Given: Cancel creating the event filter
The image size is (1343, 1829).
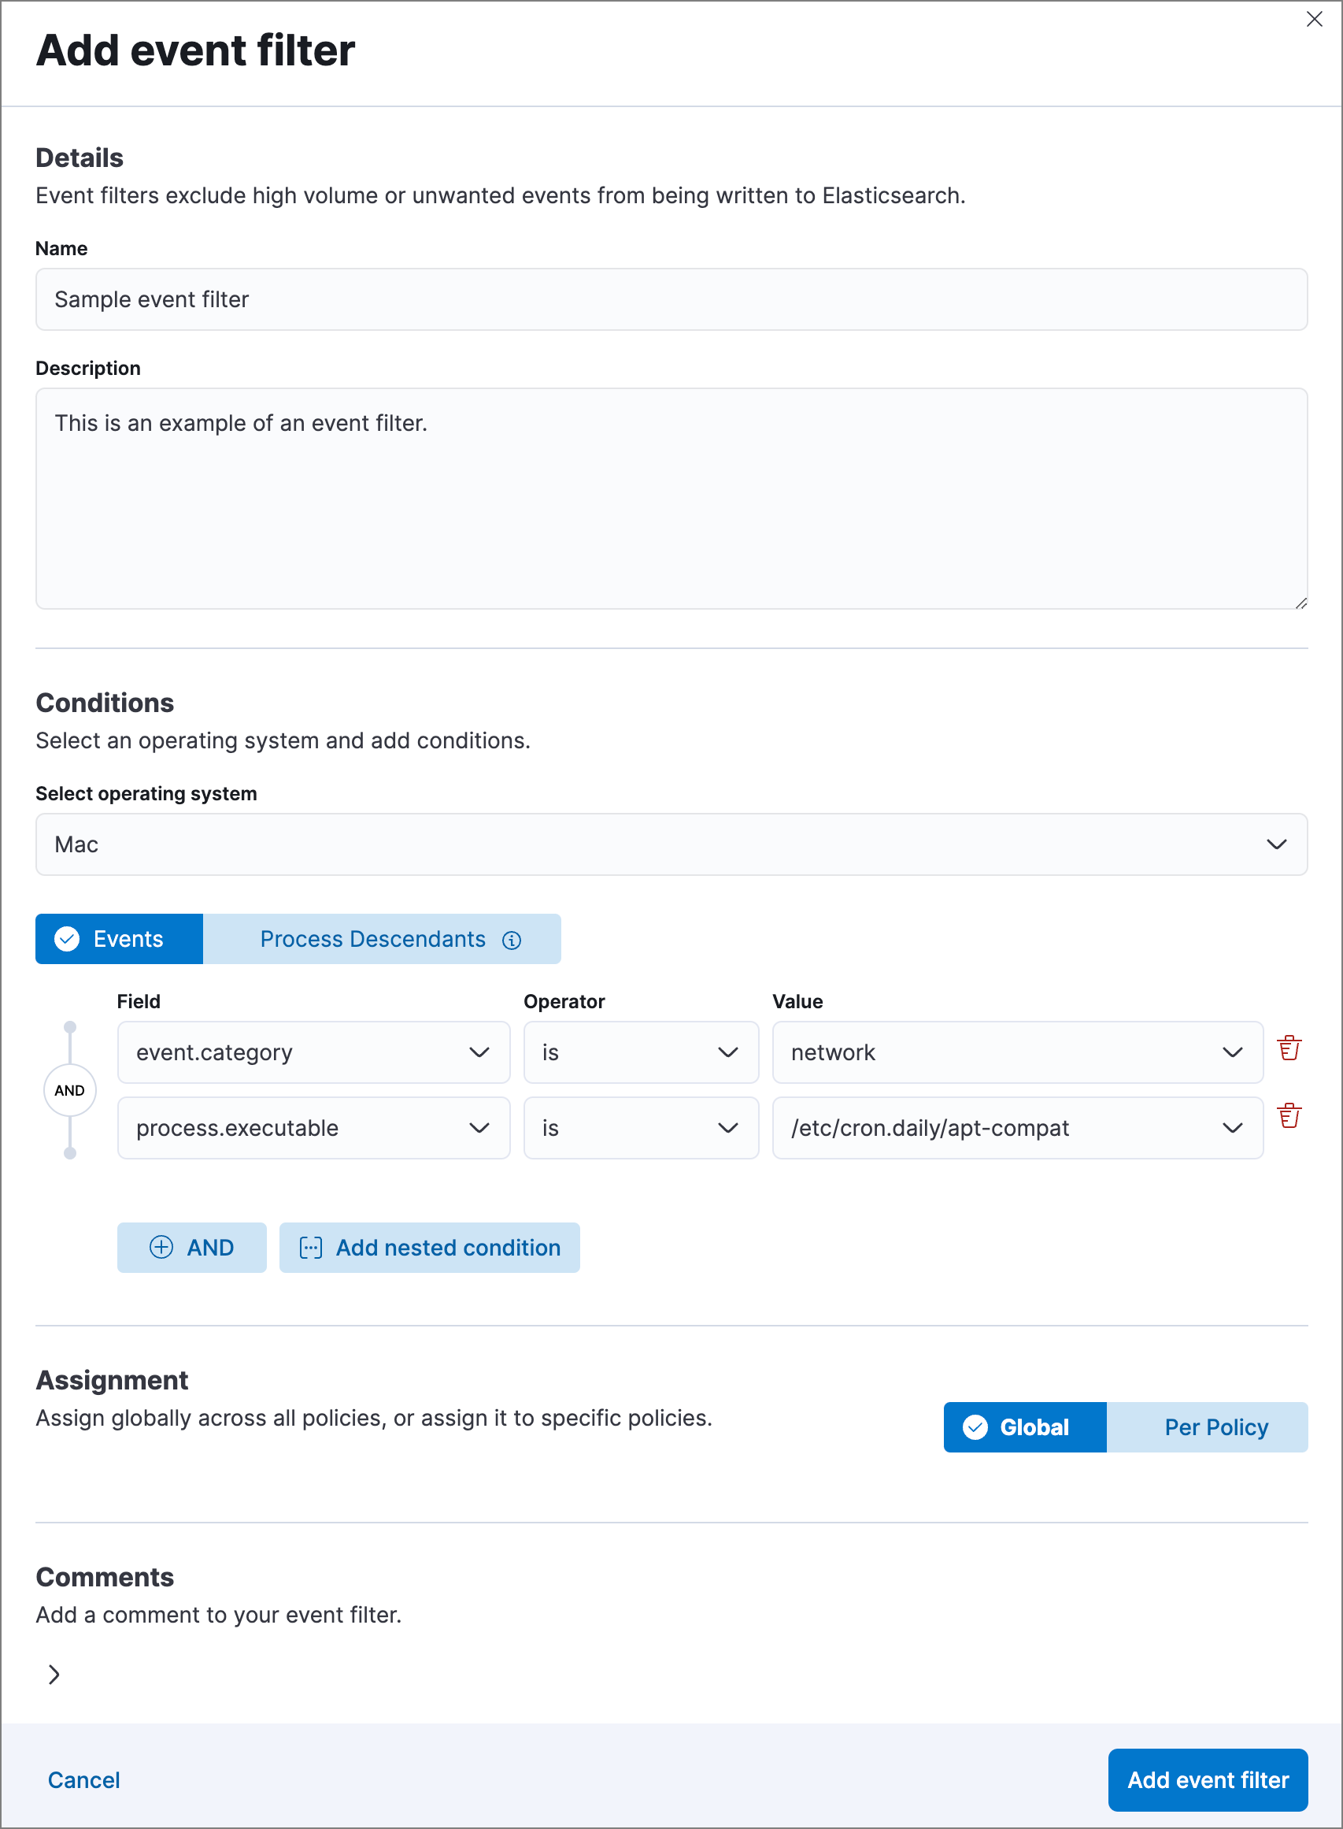Looking at the screenshot, I should 83,1780.
